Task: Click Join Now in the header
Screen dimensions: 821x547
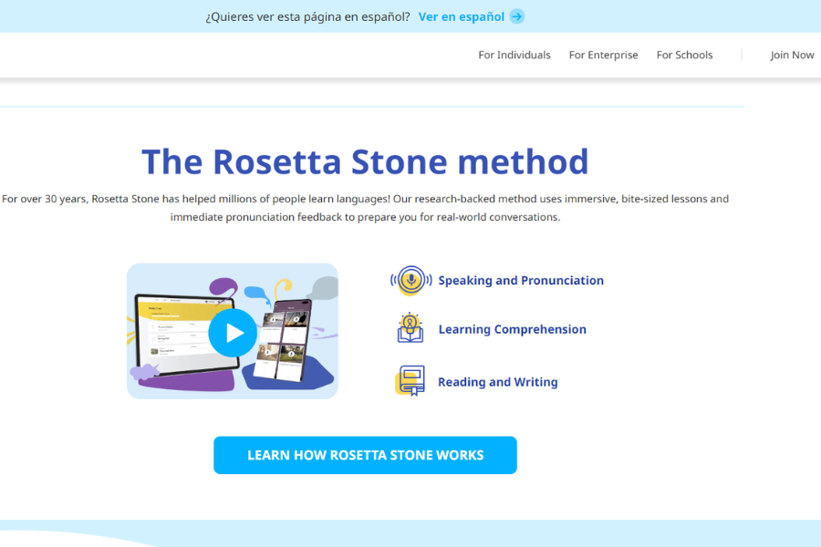Action: (792, 55)
